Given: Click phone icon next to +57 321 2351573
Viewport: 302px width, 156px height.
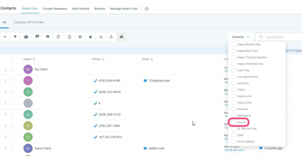Looking at the screenshot, I should point(95,137).
